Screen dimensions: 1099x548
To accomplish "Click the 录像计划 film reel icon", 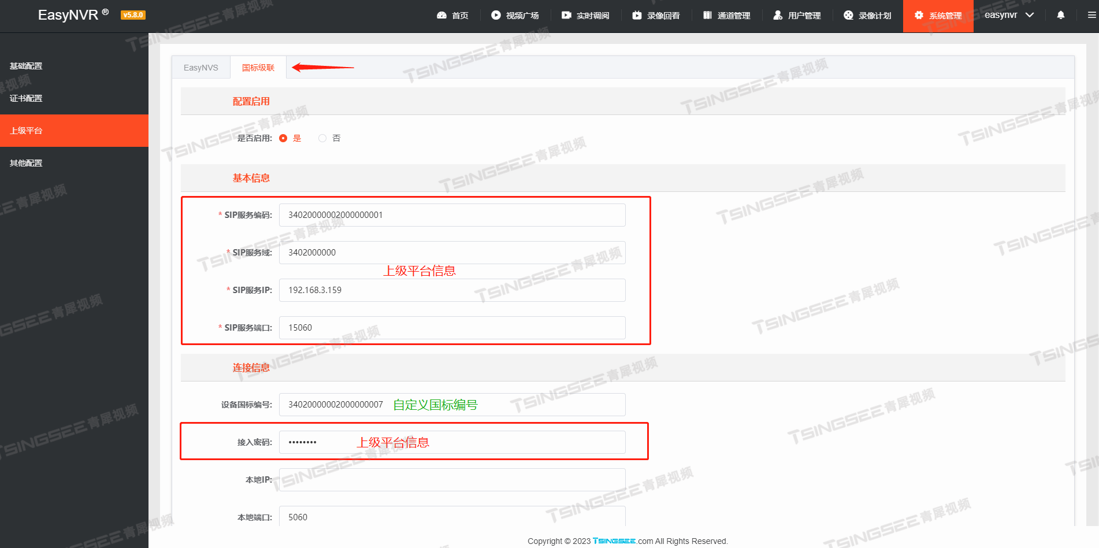I will pos(848,16).
